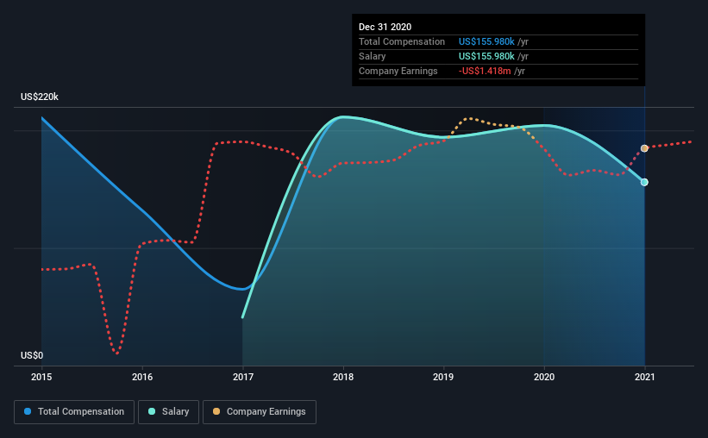Toggle the Company Earnings legend button
Viewport: 708px width, 438px height.
pyautogui.click(x=260, y=412)
